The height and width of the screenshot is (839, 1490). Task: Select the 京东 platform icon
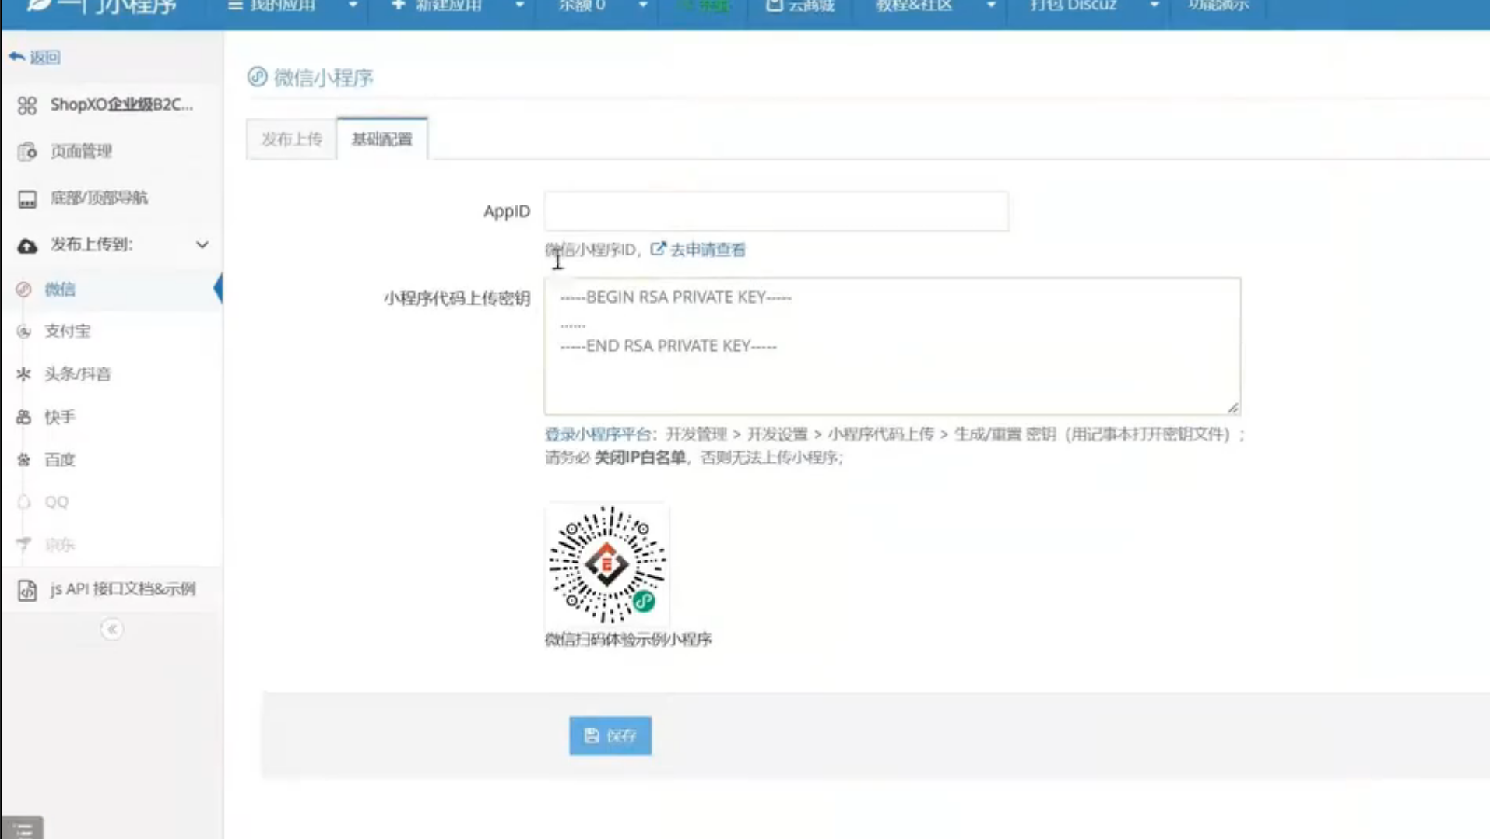pyautogui.click(x=23, y=544)
